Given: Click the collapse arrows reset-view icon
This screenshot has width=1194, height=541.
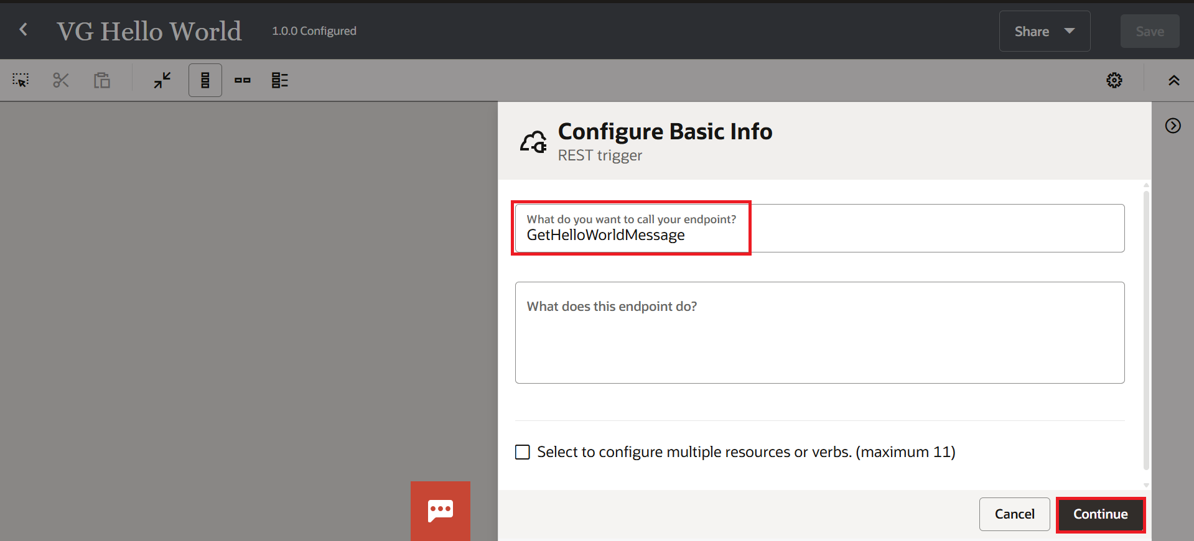Looking at the screenshot, I should (162, 80).
